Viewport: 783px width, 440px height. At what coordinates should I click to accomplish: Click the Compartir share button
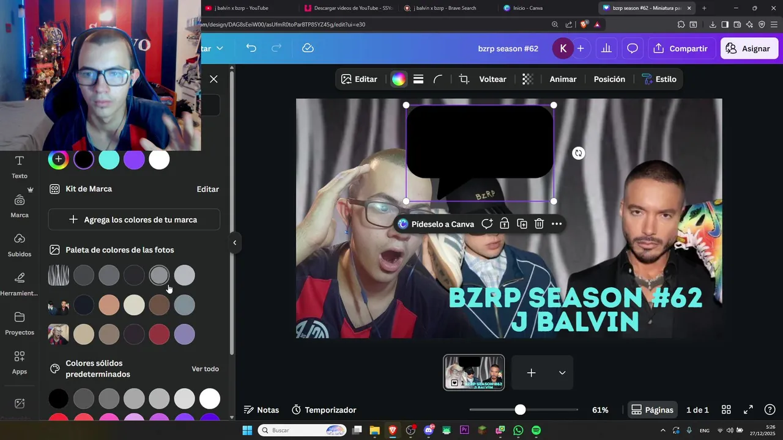coord(681,48)
